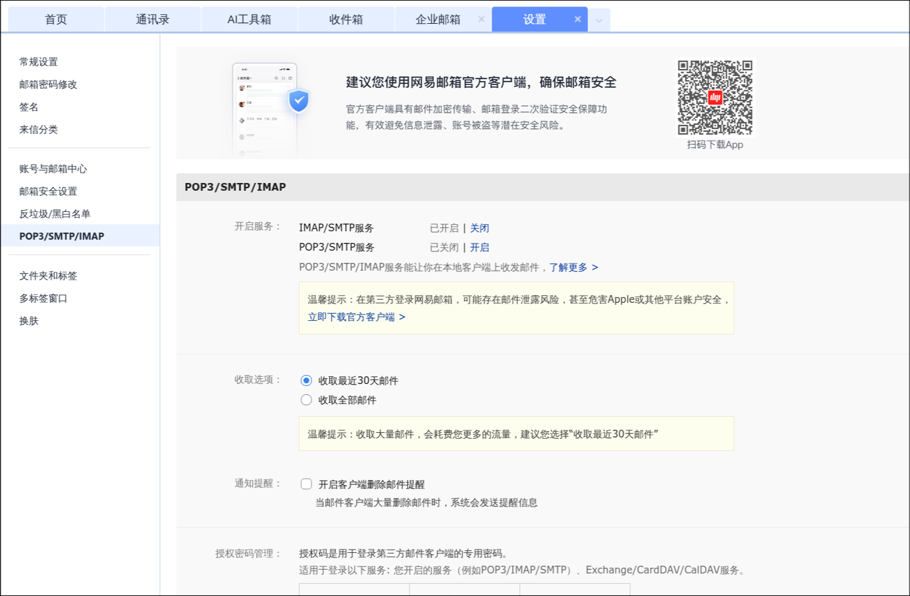
Task: Click the banner heading 建议您使用网易邮箱官方客户端
Action: 481,82
